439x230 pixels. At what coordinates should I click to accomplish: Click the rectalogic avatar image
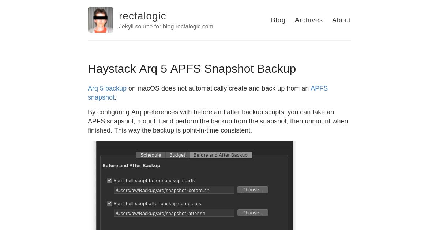101,20
